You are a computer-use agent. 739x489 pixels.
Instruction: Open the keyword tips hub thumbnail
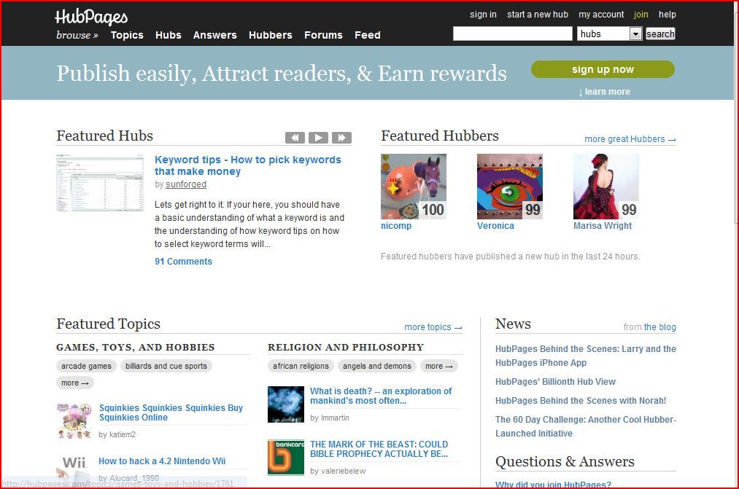(x=100, y=182)
